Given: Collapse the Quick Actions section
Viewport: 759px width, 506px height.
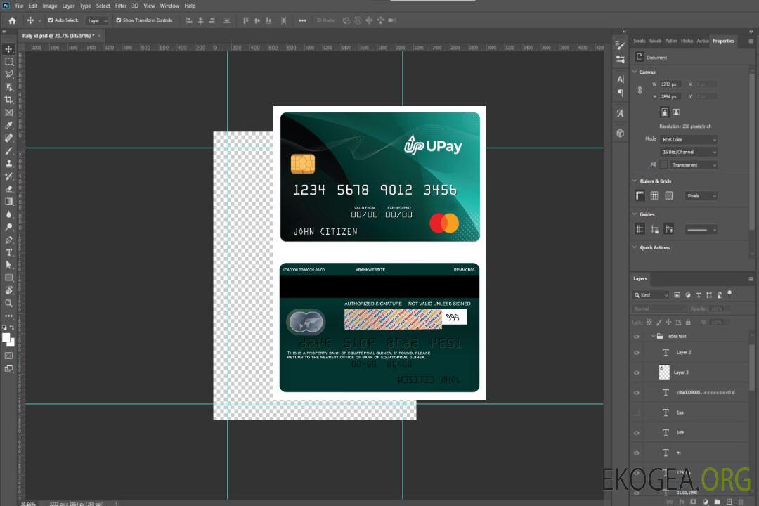Looking at the screenshot, I should (x=635, y=247).
